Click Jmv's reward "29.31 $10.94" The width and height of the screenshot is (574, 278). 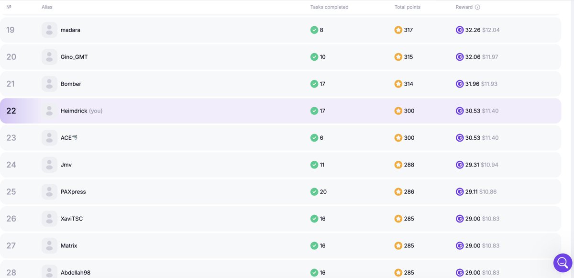point(482,165)
